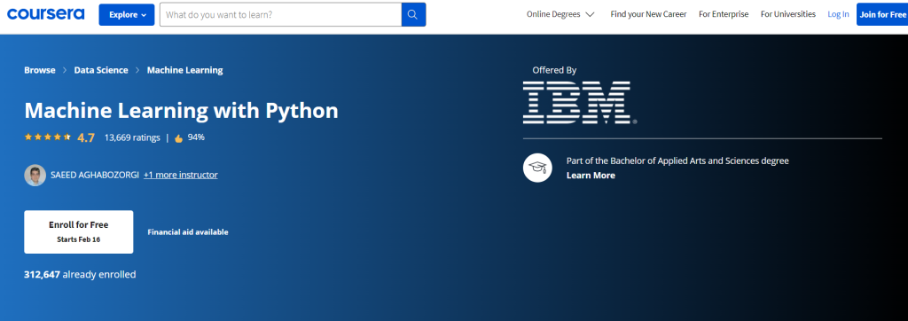Focus the 'What do you want to learn?' search field
908x321 pixels.
[281, 14]
